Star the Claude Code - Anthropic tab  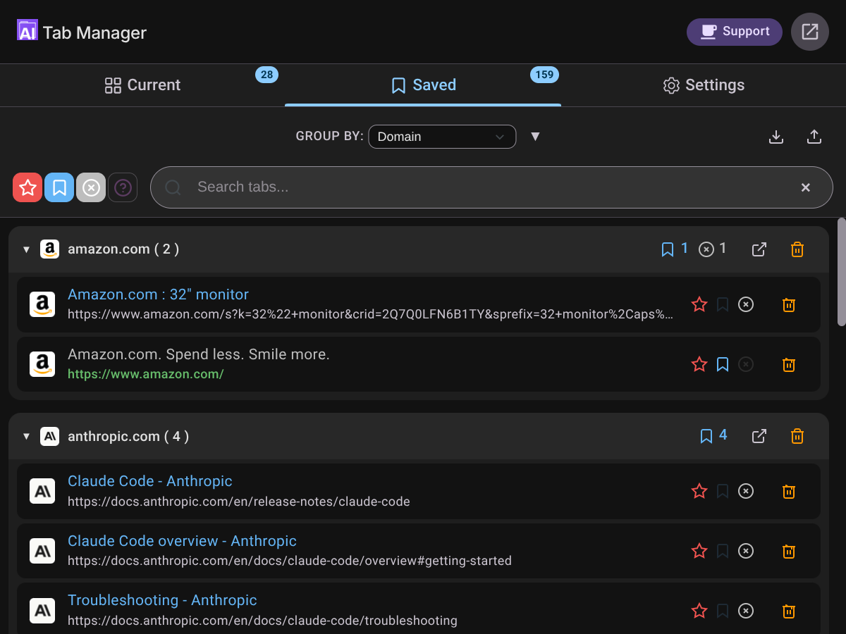[699, 491]
